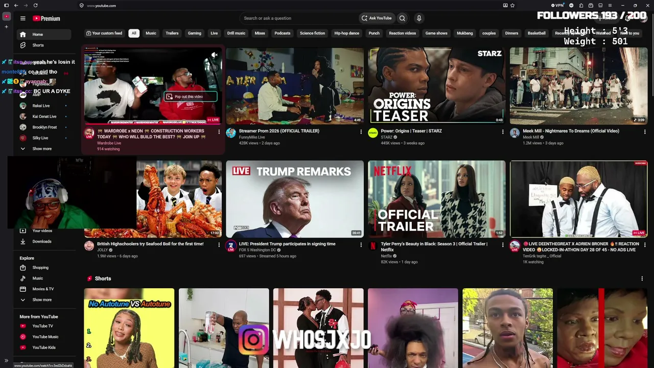The image size is (654, 368).
Task: Play the Streamer Prom 2026 trailer thumbnail
Action: [295, 86]
